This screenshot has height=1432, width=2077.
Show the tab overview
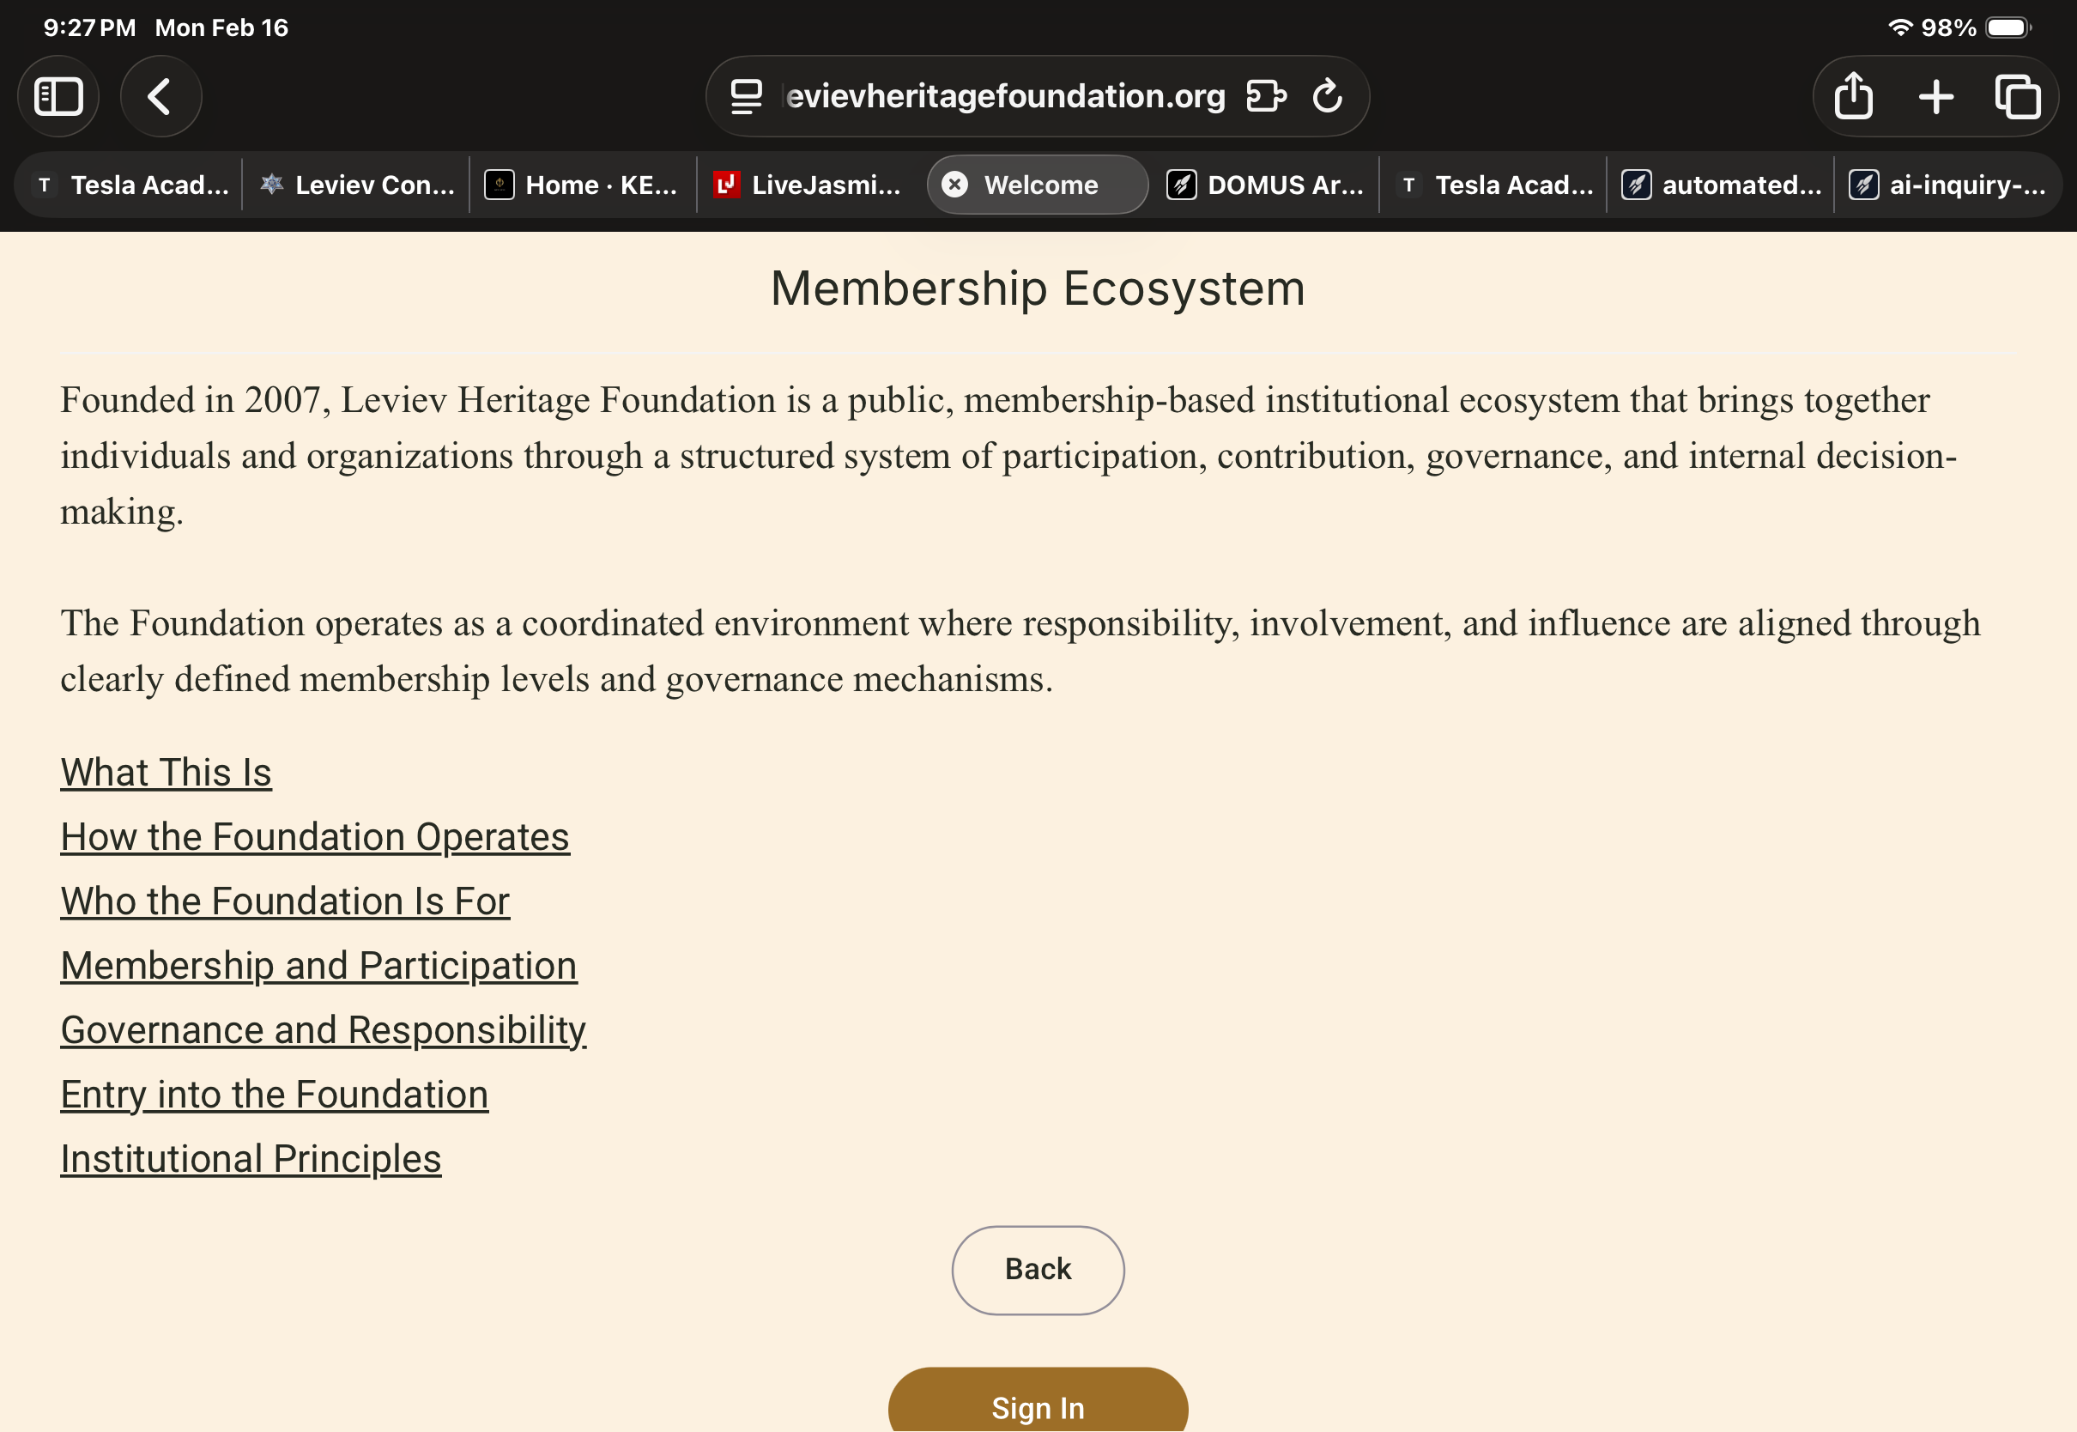[2017, 97]
